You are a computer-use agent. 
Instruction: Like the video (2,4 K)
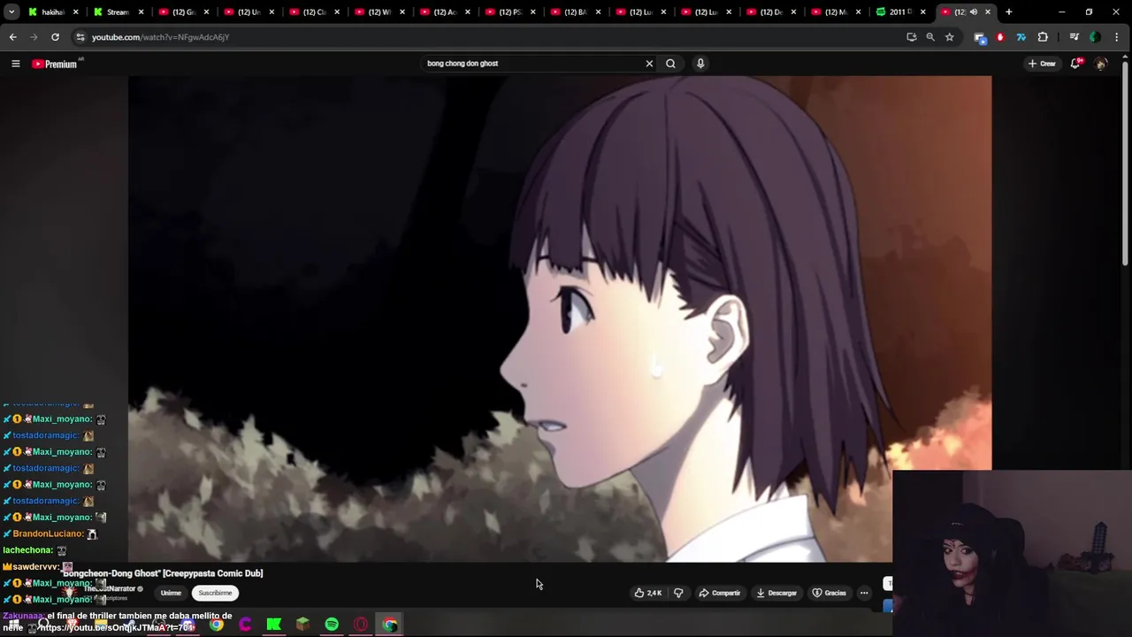point(648,593)
